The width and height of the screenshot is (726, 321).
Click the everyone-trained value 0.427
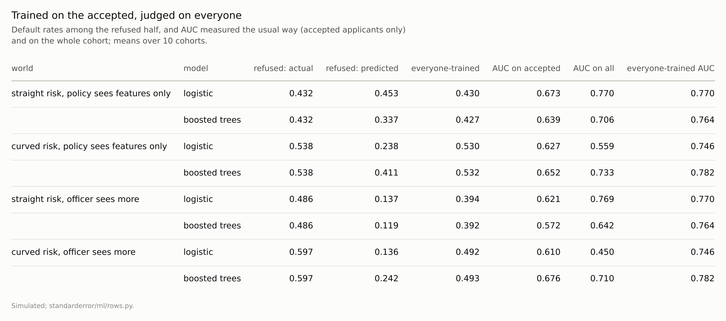(467, 120)
